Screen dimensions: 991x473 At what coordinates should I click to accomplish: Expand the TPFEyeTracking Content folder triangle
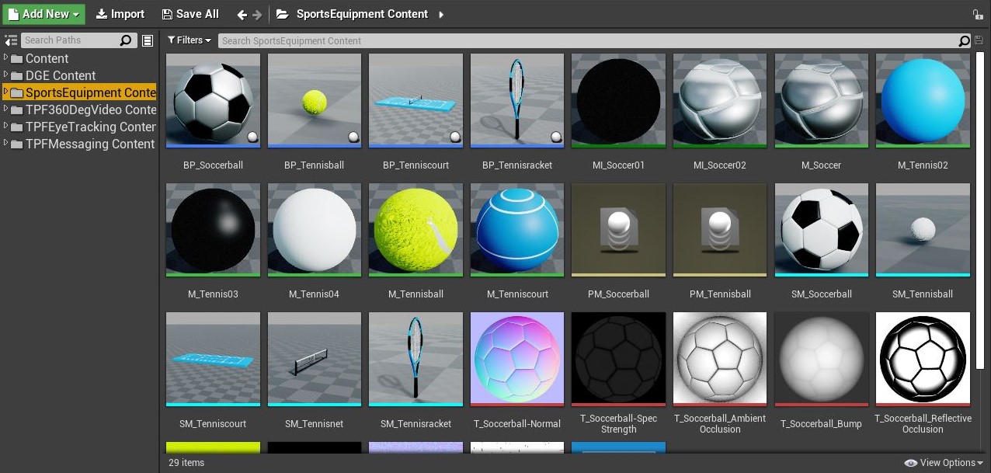click(6, 127)
